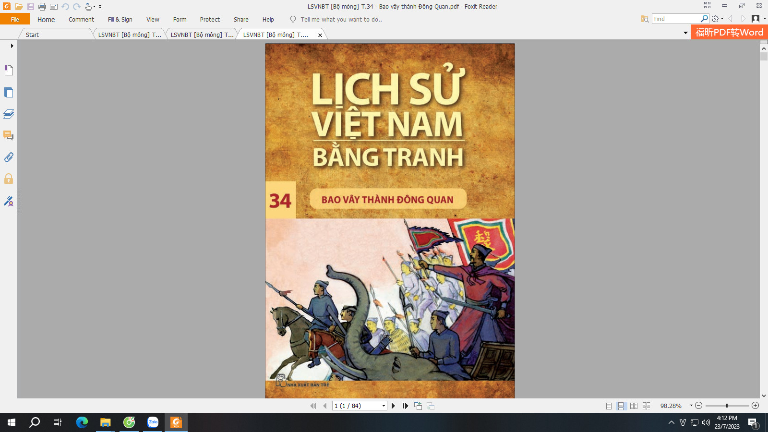Go to previous search result arrow
The height and width of the screenshot is (432, 768).
(x=731, y=19)
